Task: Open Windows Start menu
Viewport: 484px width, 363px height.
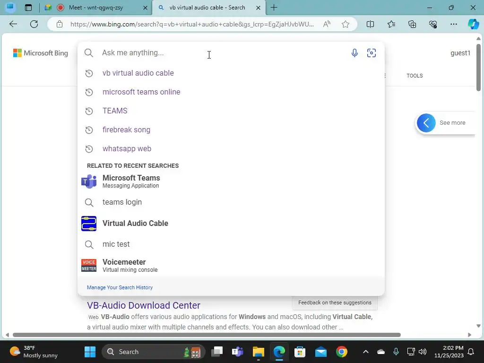Action: click(x=90, y=352)
